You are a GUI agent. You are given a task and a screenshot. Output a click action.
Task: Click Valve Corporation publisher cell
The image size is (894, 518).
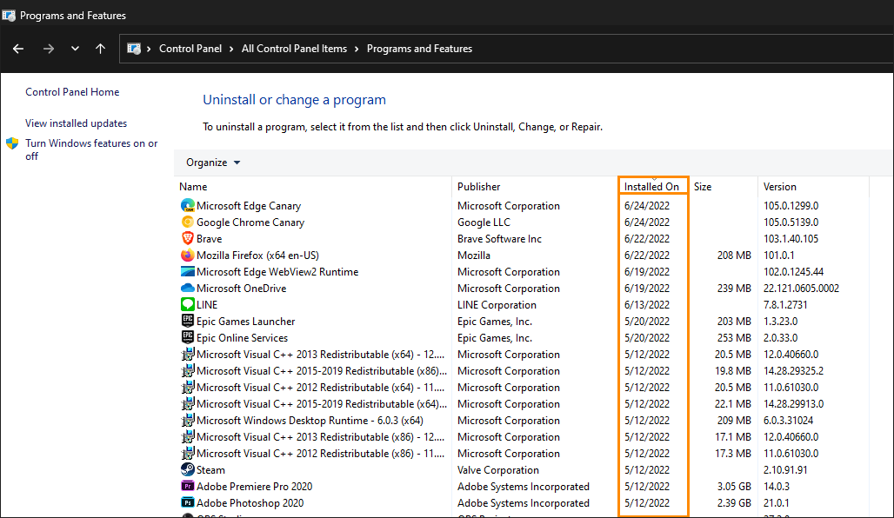click(x=498, y=470)
